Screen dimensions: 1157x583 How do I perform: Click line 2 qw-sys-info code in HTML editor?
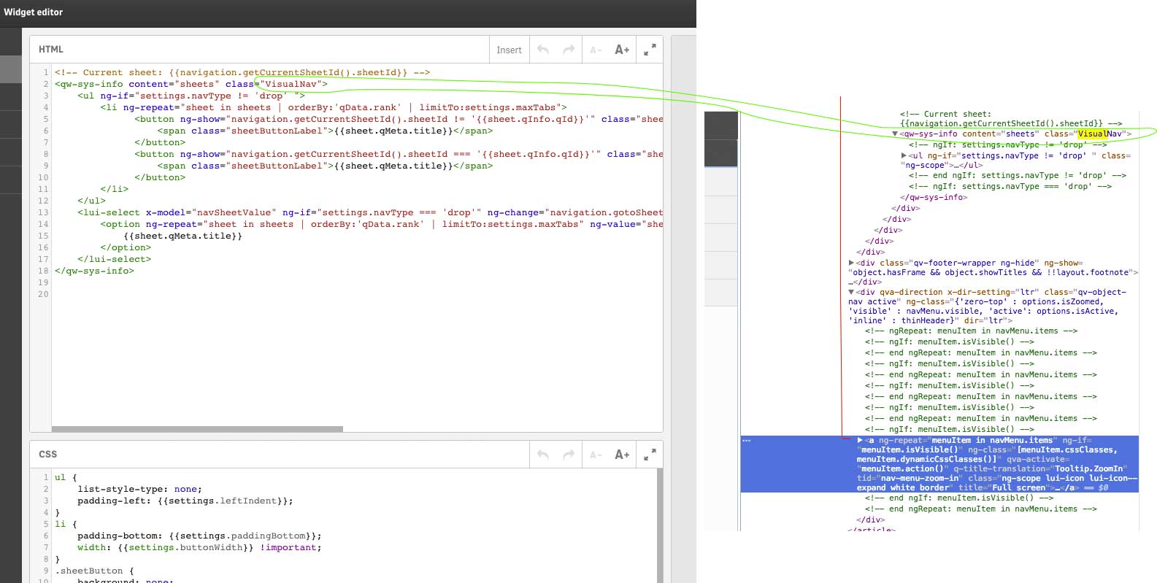click(191, 84)
